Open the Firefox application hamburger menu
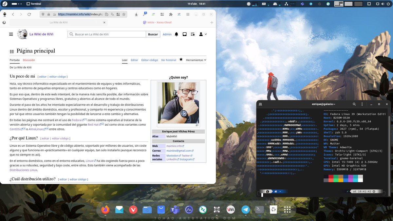 [188, 14]
